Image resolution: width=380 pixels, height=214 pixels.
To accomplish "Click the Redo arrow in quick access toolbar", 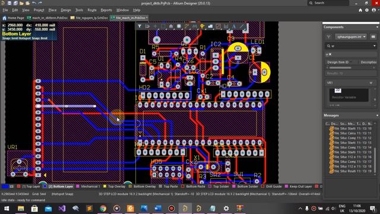I will 40,3.
